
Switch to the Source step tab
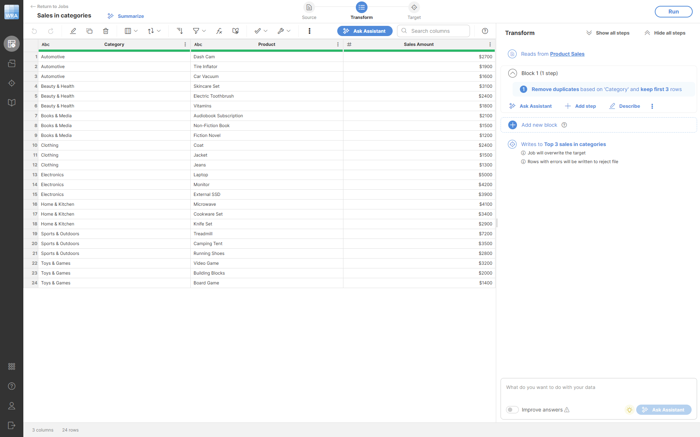(x=309, y=8)
